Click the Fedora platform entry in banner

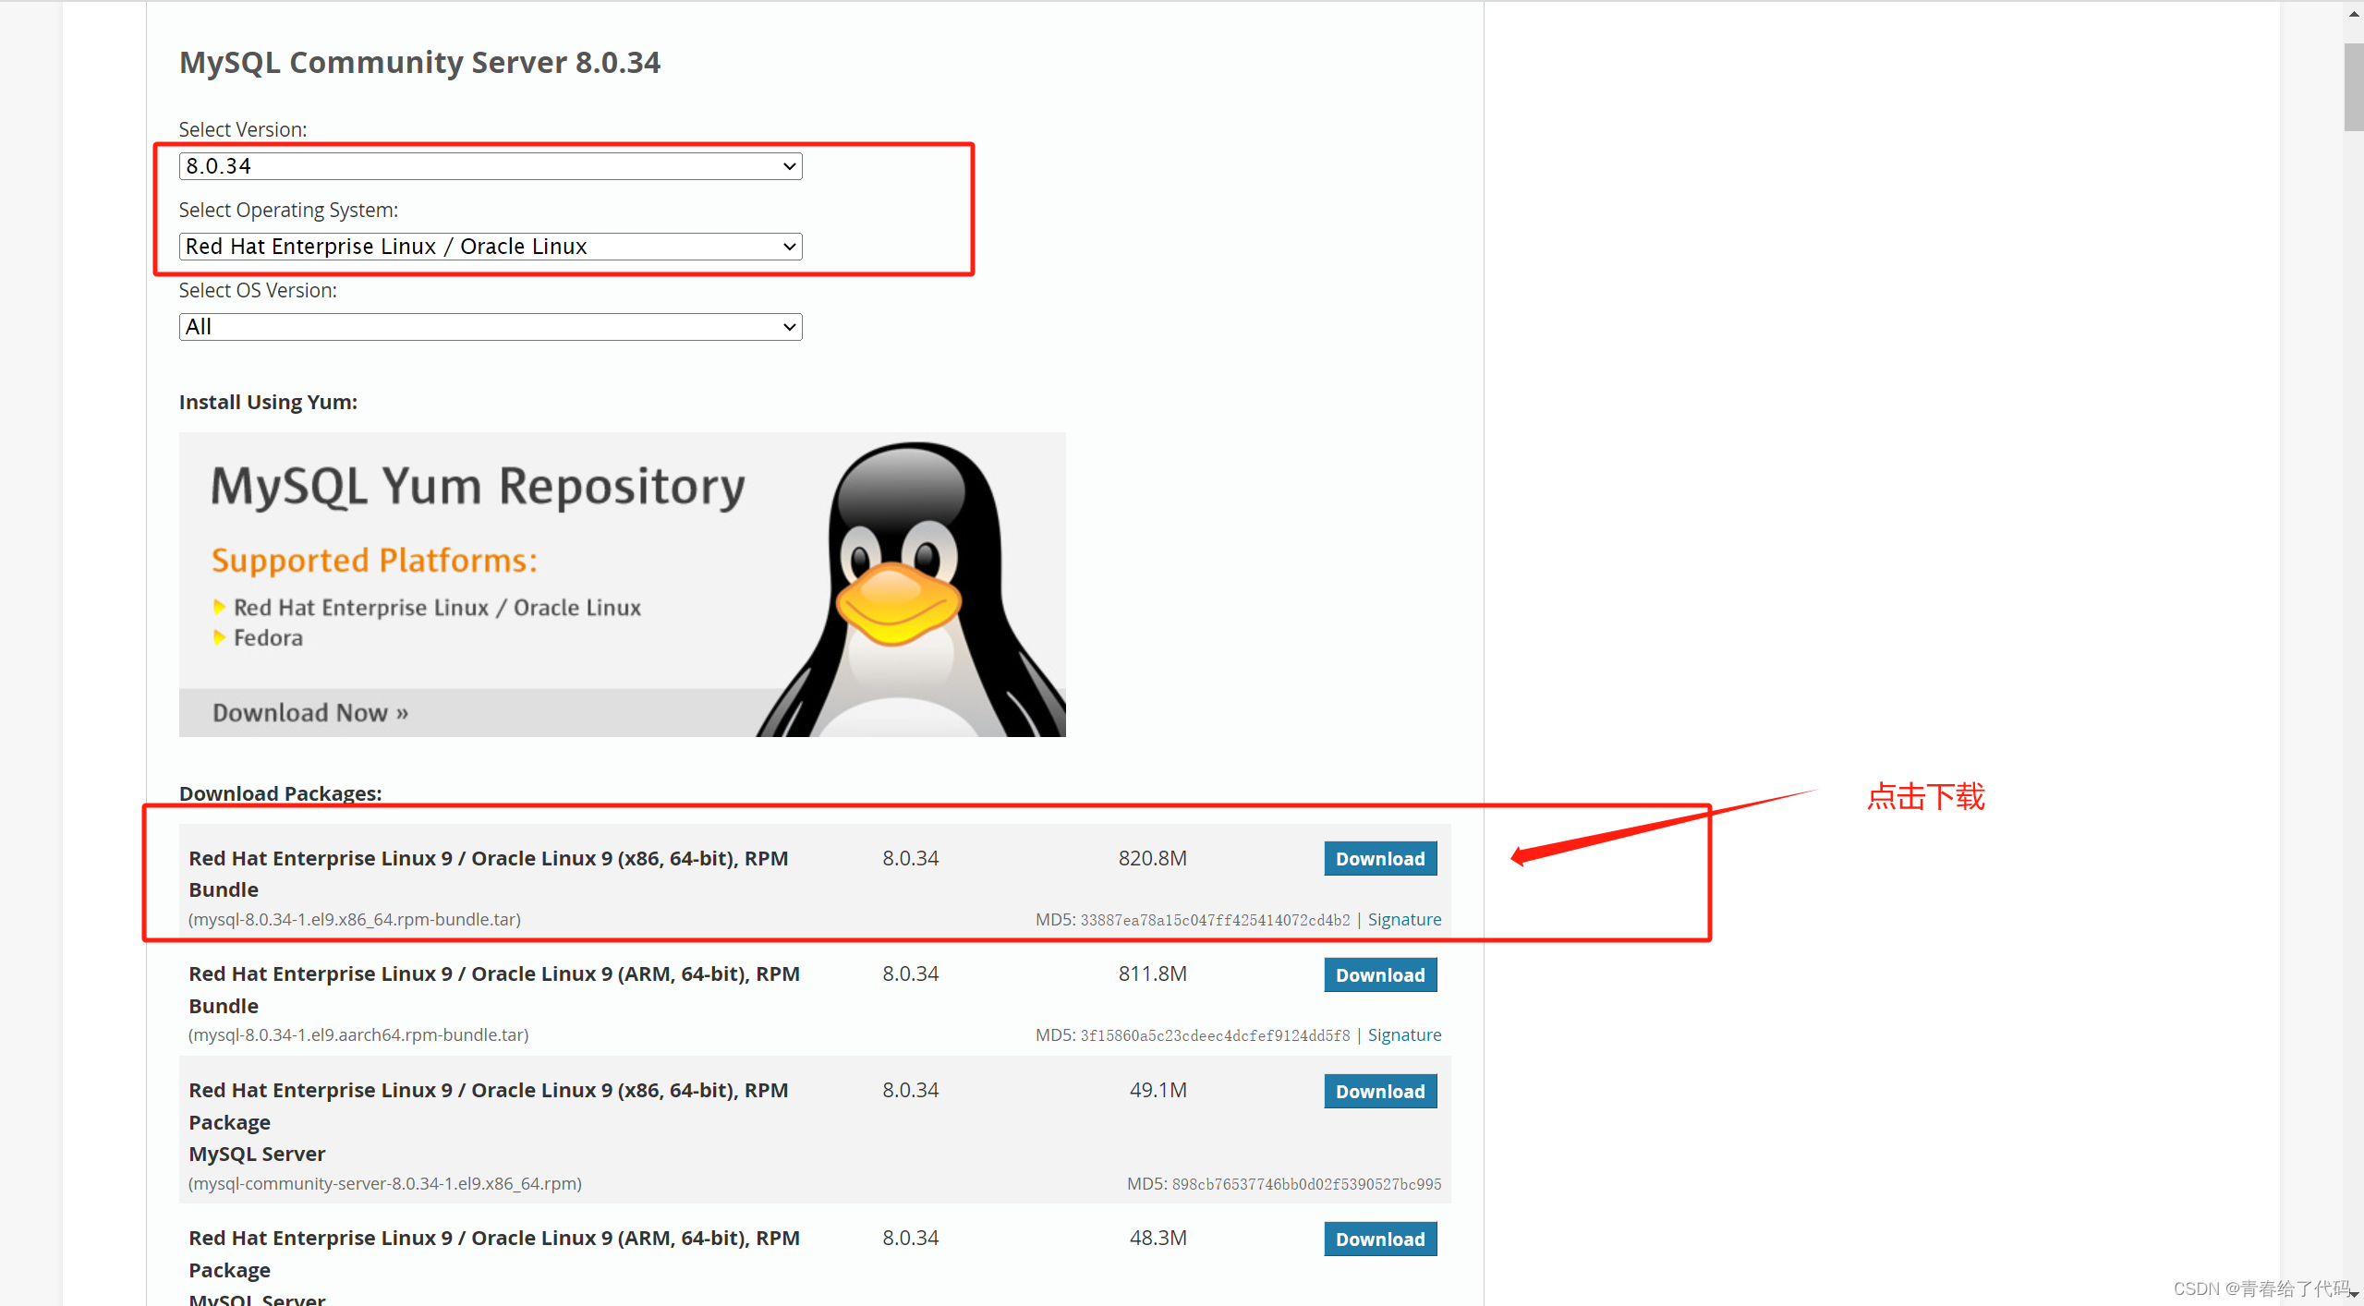pos(268,638)
